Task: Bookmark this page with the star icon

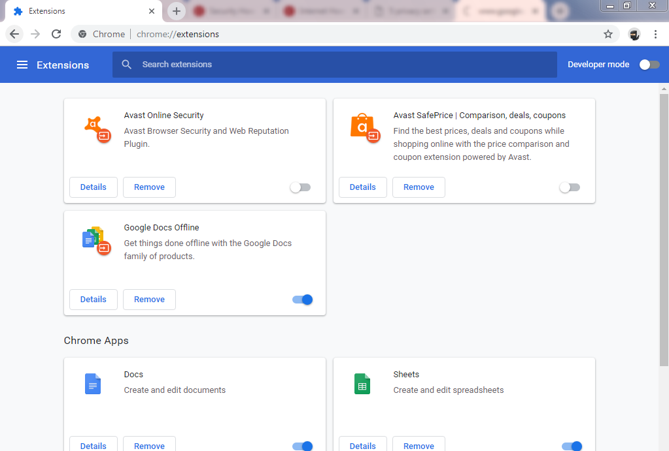Action: tap(608, 34)
